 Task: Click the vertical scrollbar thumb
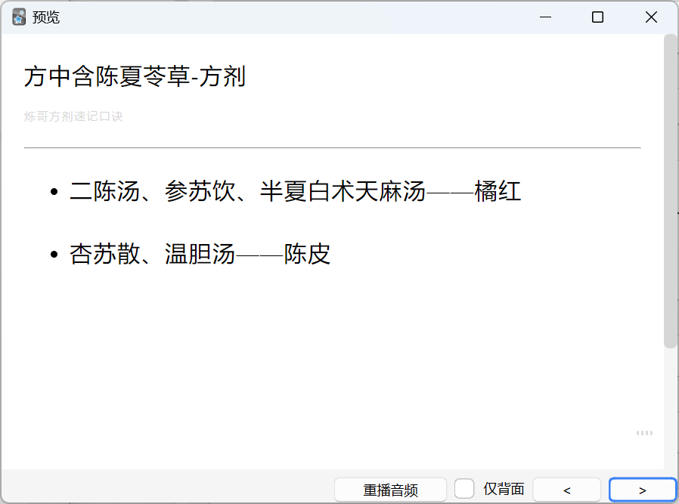(x=671, y=190)
